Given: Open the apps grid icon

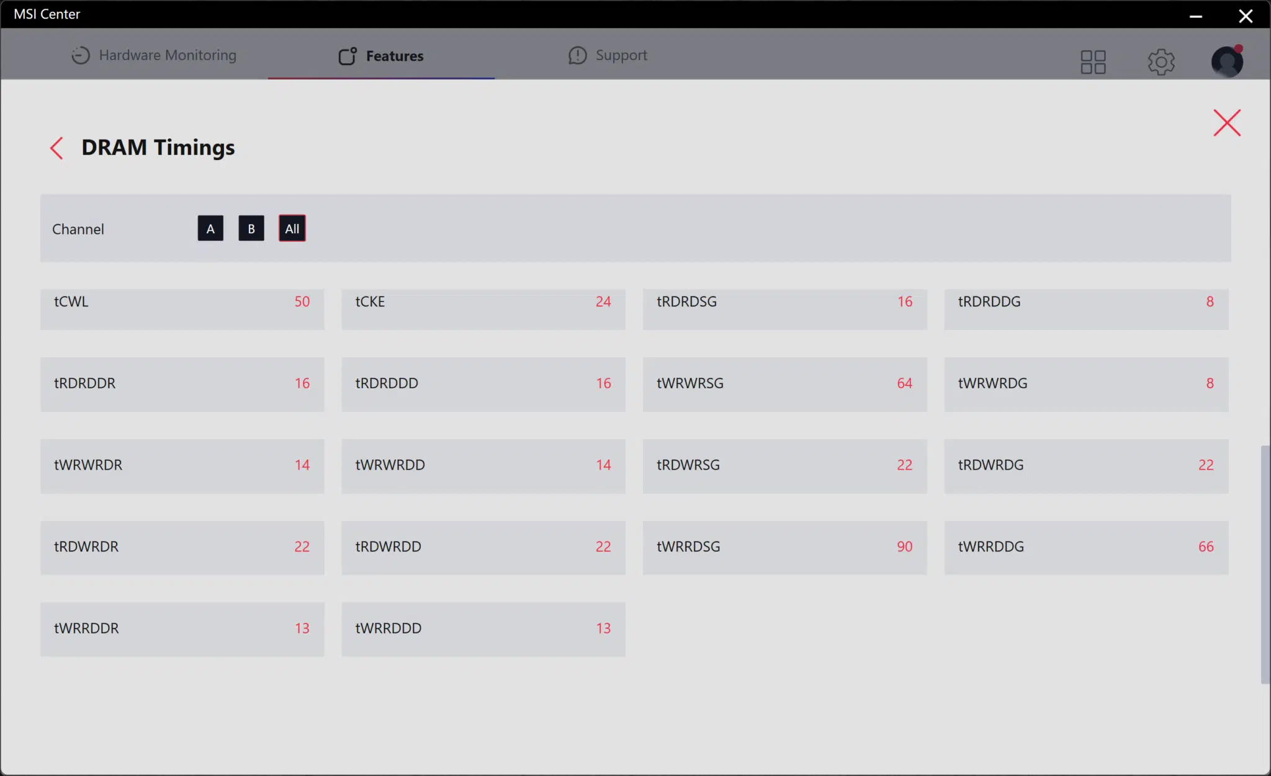Looking at the screenshot, I should (1093, 62).
